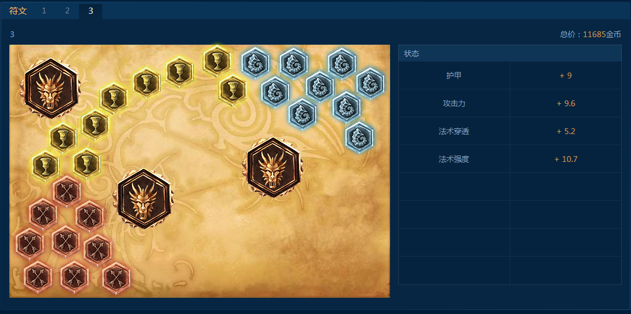Click the topmost yellow chalice seal rune
The height and width of the screenshot is (314, 631).
click(217, 60)
